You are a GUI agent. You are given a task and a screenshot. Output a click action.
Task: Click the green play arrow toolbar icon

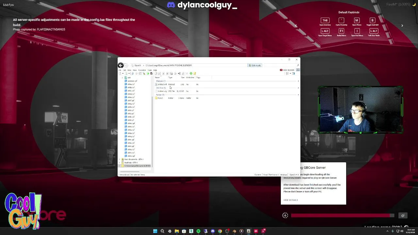148,73
